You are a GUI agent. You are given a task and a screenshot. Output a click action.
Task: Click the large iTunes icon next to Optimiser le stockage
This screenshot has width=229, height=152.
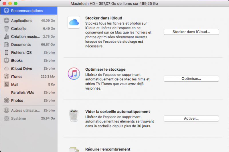(74, 74)
